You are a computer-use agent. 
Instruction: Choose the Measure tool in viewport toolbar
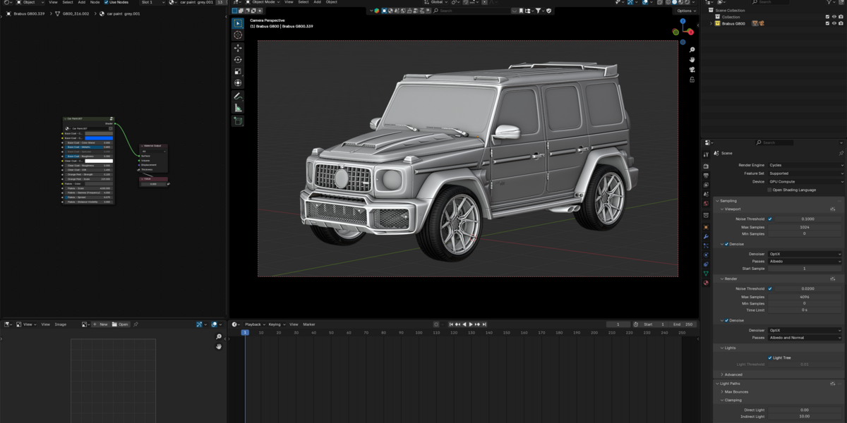(238, 108)
